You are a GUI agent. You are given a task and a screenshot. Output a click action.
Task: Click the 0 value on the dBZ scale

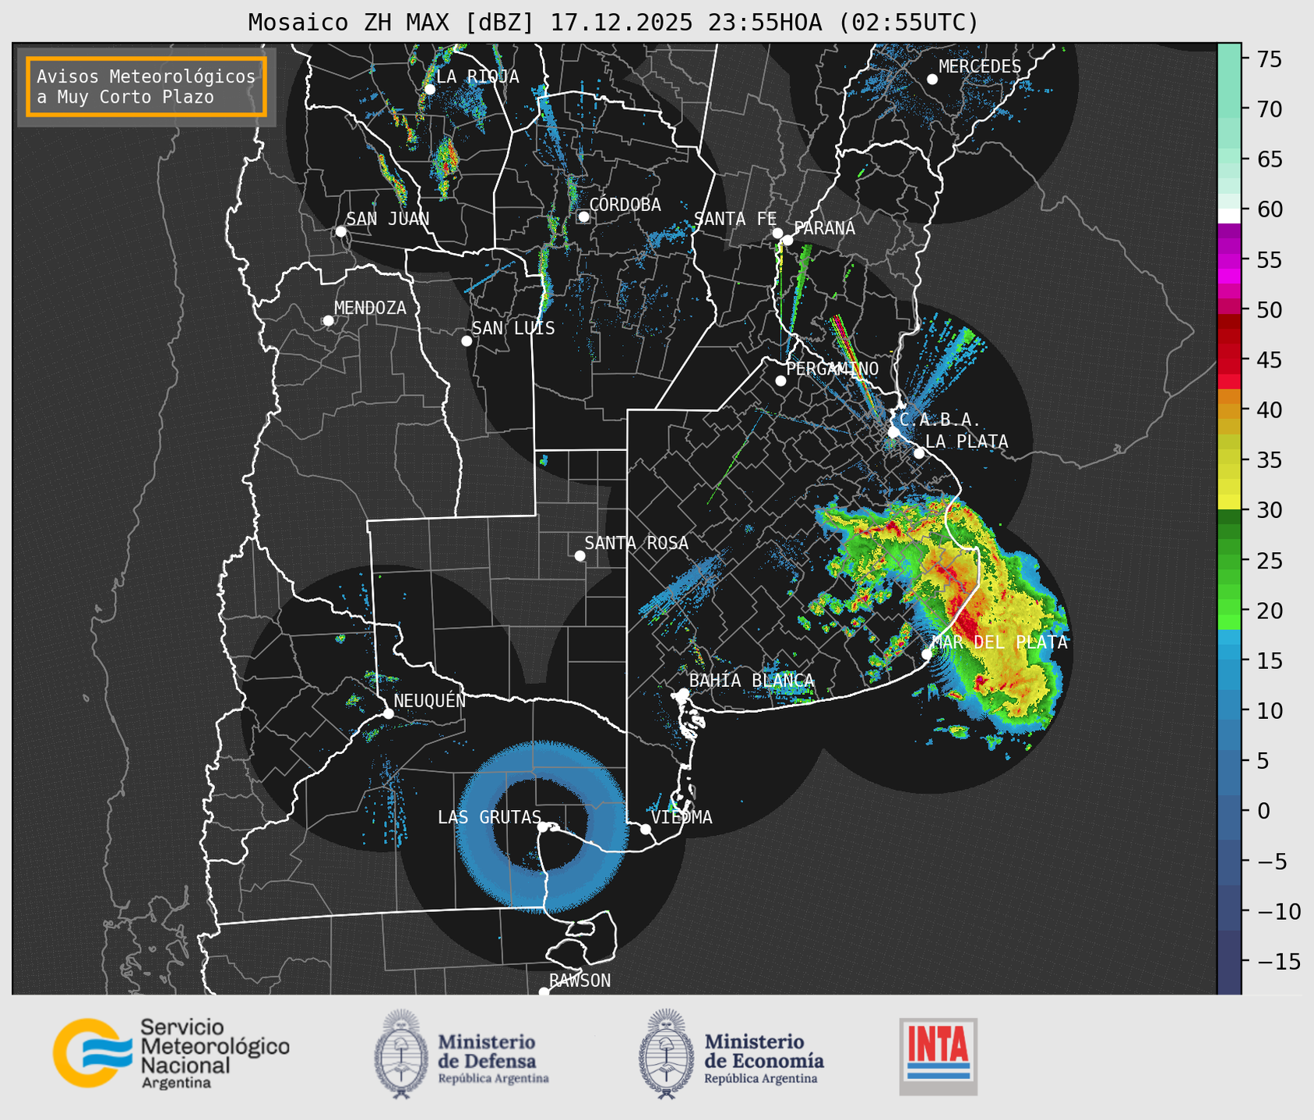(1263, 811)
